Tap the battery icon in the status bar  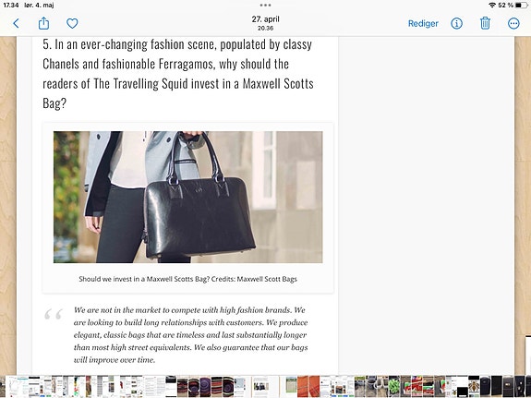click(x=521, y=6)
